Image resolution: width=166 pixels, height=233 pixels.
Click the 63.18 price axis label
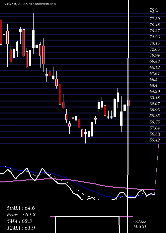tap(155, 98)
